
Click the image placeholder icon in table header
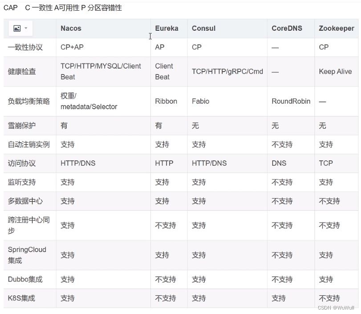(17, 28)
